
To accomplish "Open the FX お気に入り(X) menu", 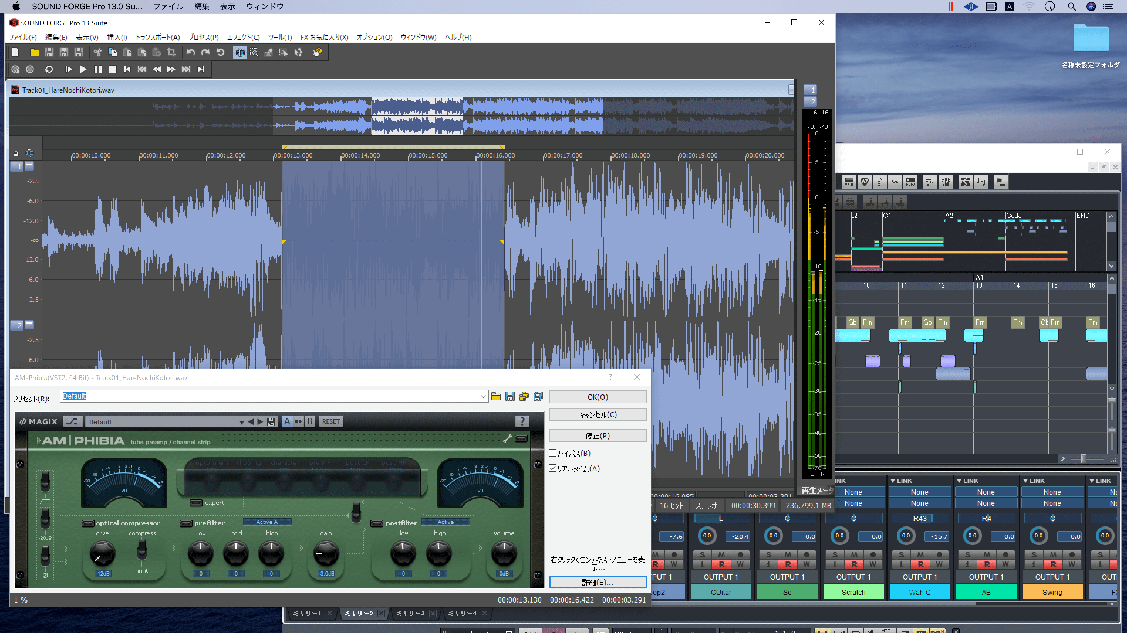I will click(324, 37).
